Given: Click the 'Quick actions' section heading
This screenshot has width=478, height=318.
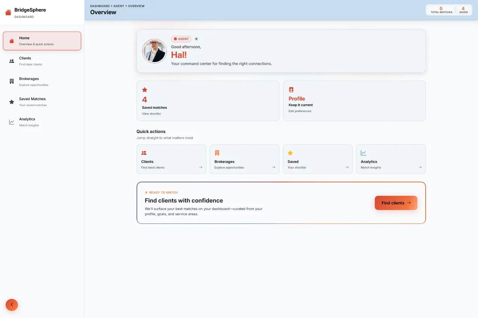Looking at the screenshot, I should click(x=151, y=132).
